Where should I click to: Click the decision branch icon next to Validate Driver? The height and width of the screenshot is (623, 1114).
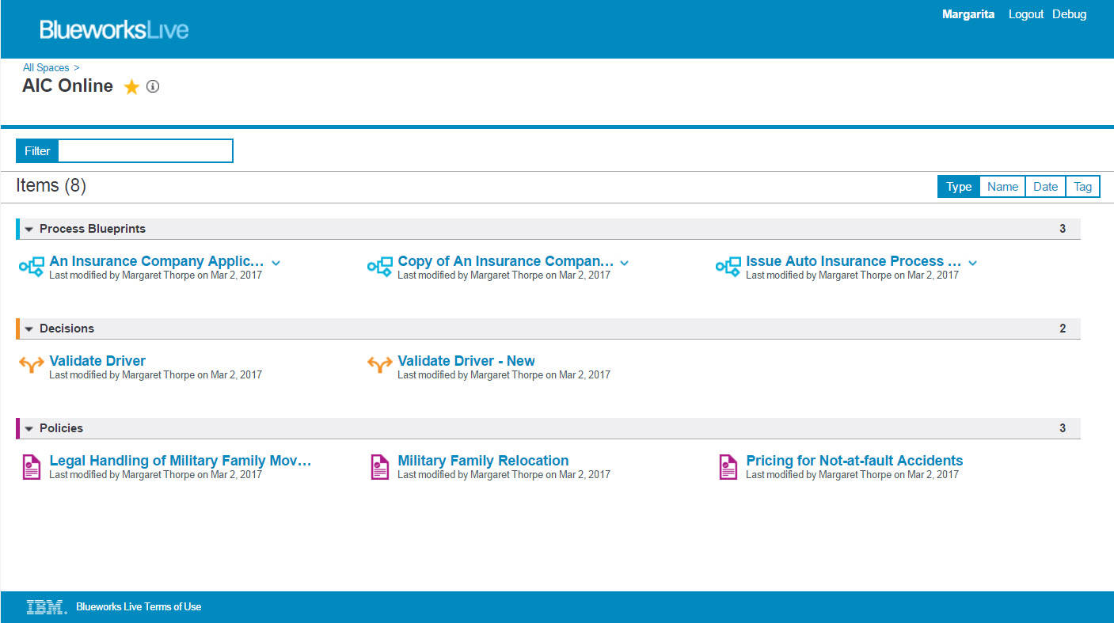pos(32,365)
